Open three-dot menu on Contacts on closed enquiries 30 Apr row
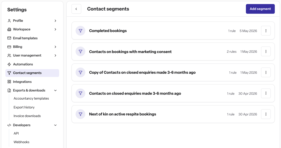281x148 pixels. coord(266,93)
